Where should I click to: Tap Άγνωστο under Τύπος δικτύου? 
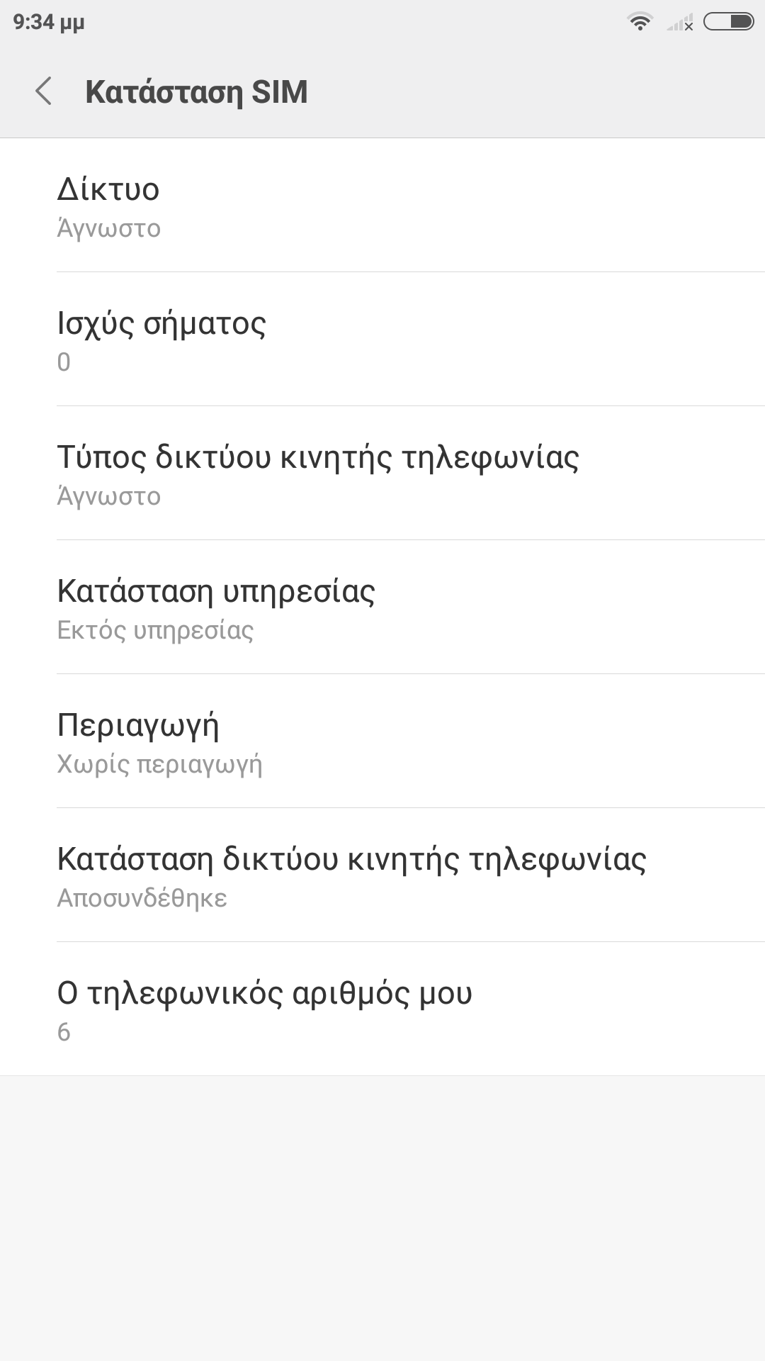(x=109, y=497)
